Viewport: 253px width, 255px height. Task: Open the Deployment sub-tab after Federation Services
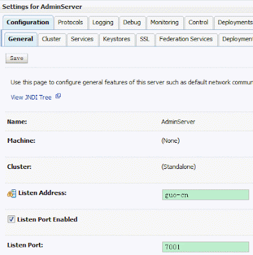tap(236, 39)
